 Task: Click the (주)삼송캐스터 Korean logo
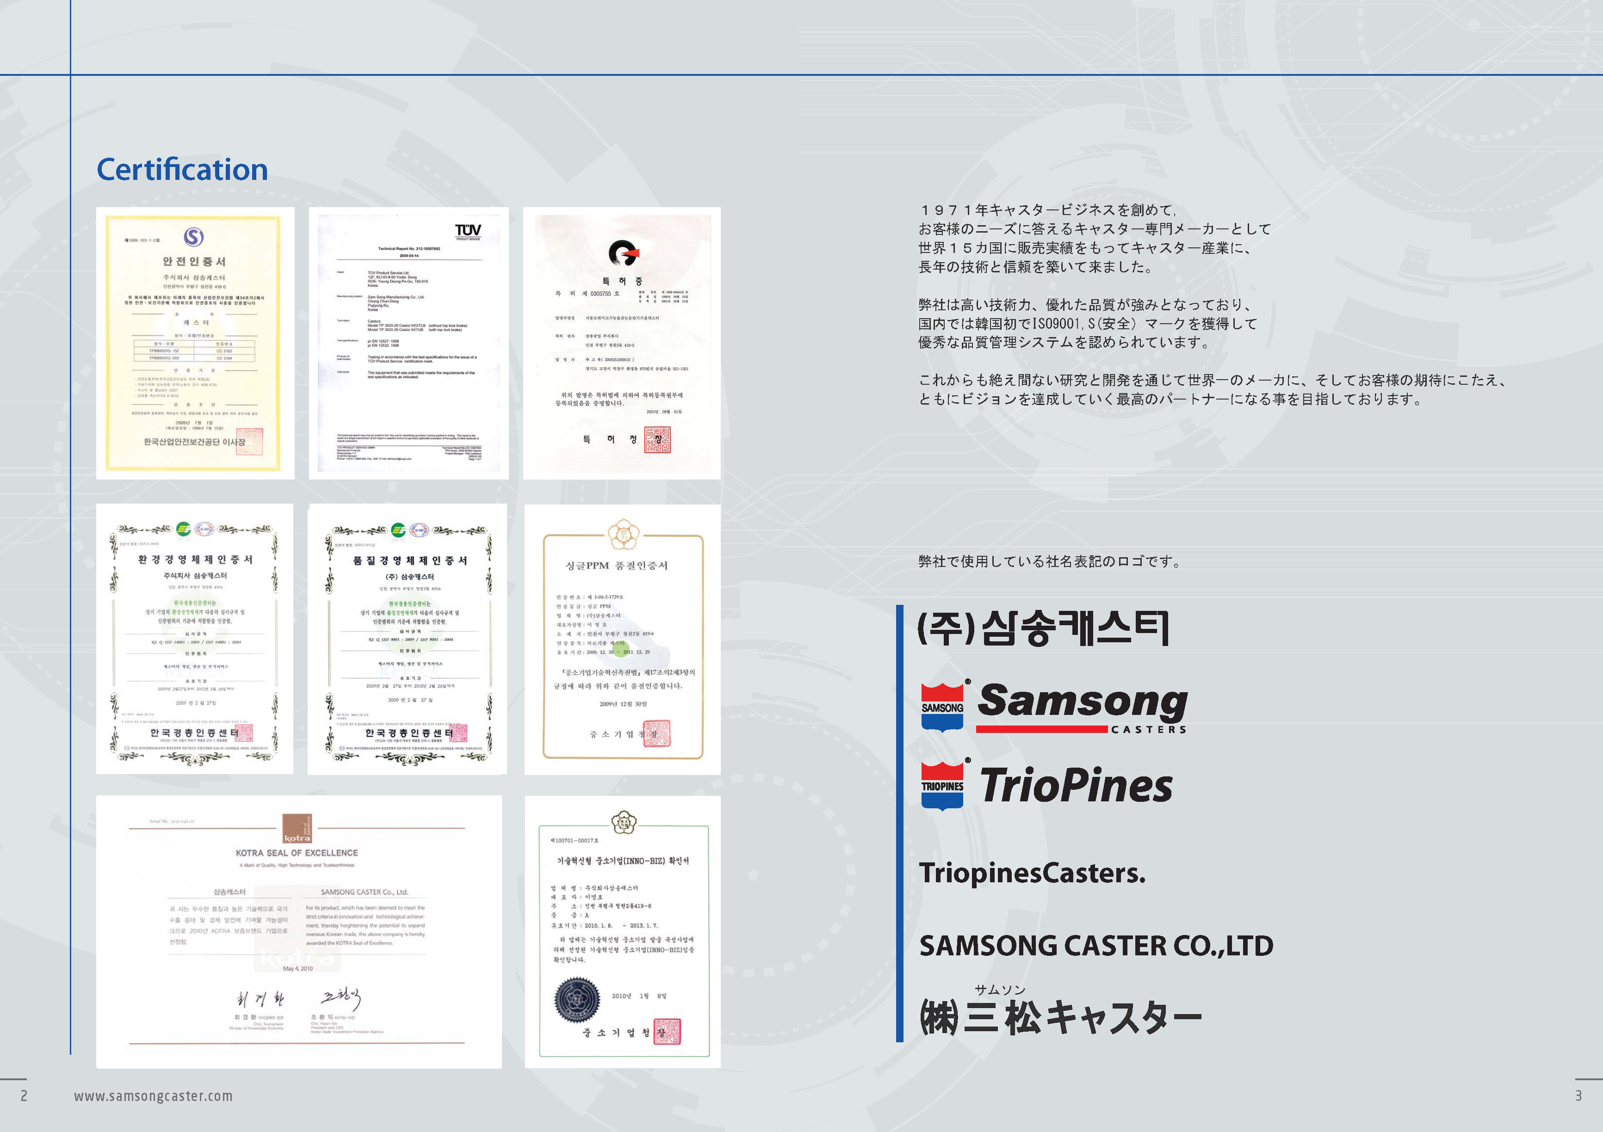coord(1043,628)
